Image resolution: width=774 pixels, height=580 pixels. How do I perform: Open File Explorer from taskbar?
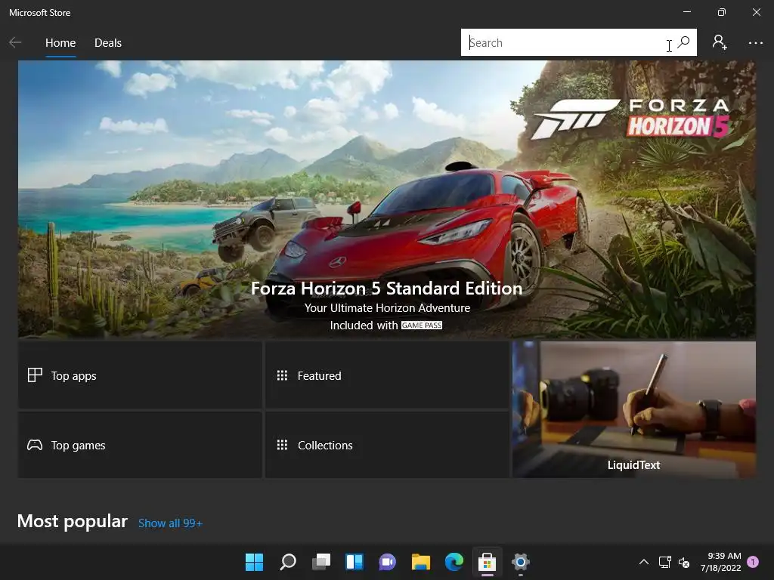(x=420, y=562)
